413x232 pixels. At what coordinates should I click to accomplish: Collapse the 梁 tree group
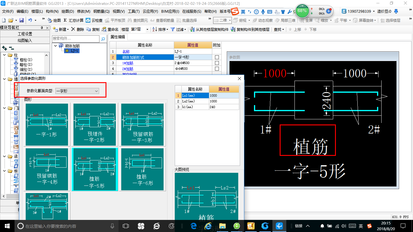click(x=5, y=156)
